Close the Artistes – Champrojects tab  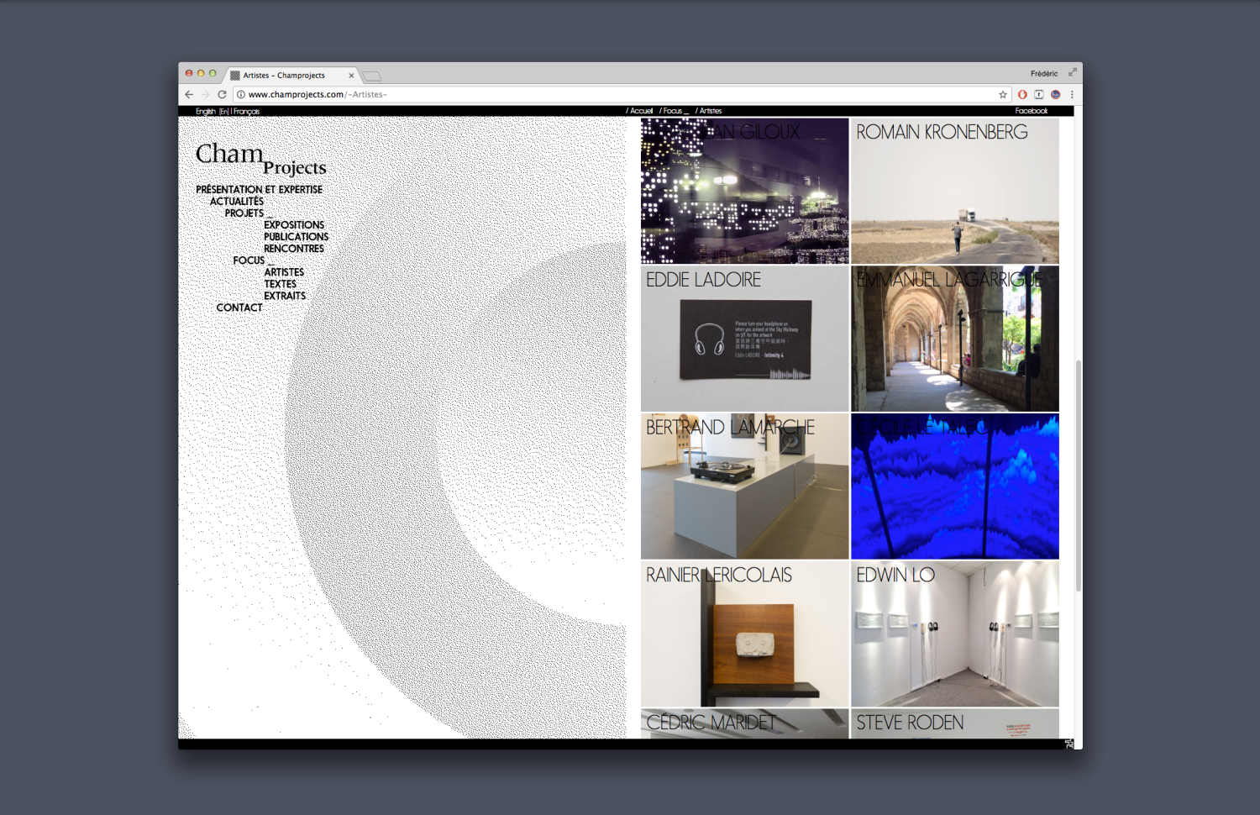pyautogui.click(x=351, y=76)
